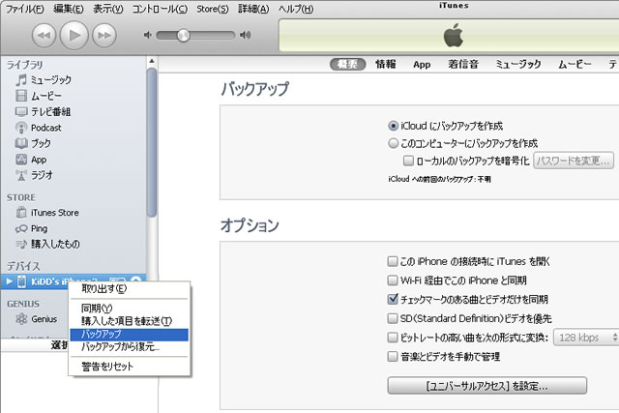Enable ローカルのバックアップを暗号化 checkbox
Viewport: 619px width, 413px height.
tap(408, 161)
